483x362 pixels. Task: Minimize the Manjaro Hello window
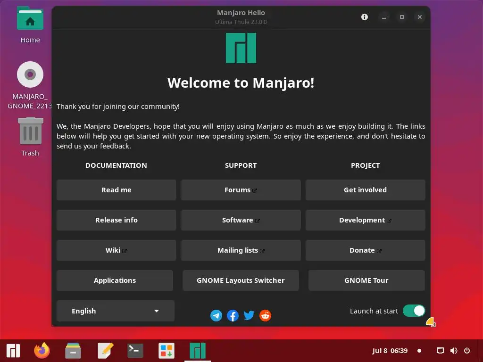(384, 17)
